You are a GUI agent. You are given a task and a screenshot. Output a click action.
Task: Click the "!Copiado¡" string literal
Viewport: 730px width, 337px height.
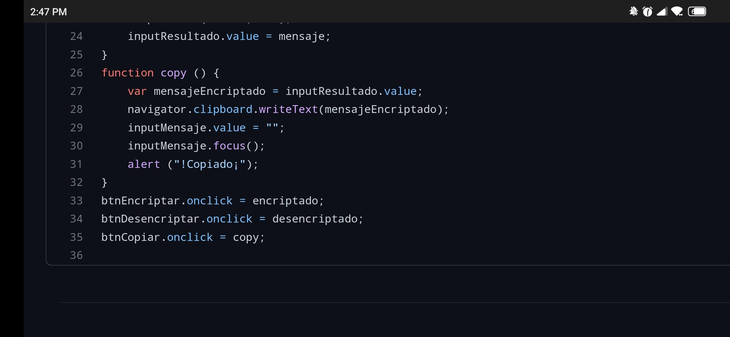pos(210,164)
